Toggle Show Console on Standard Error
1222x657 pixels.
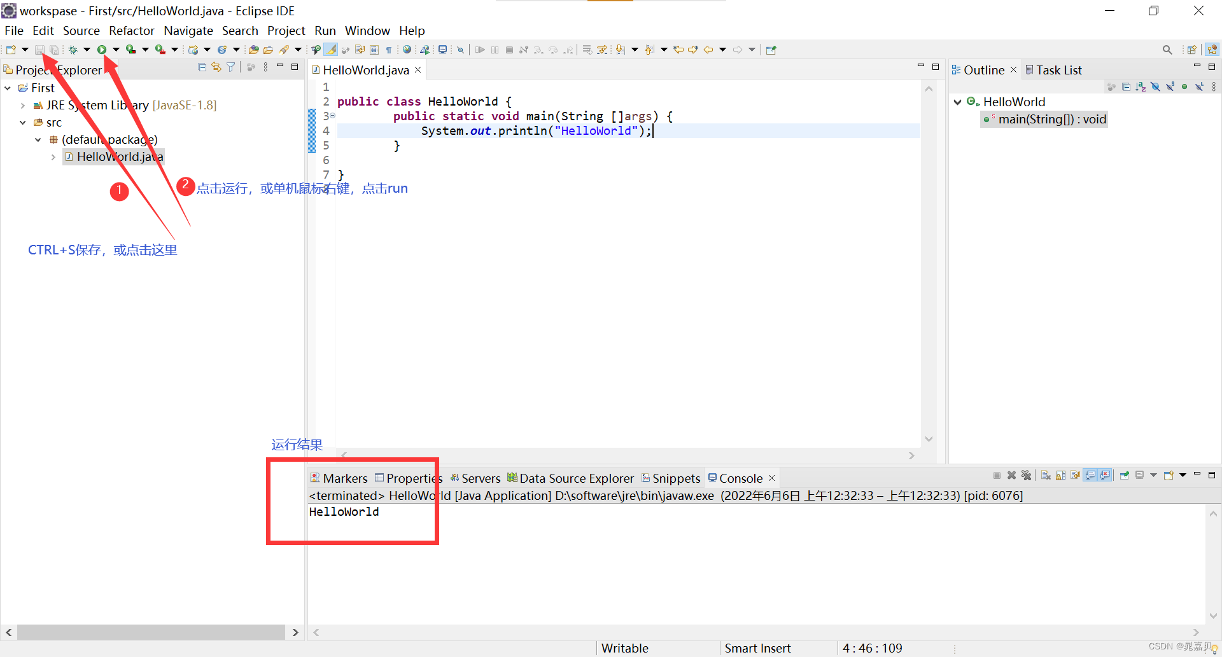pos(1105,475)
